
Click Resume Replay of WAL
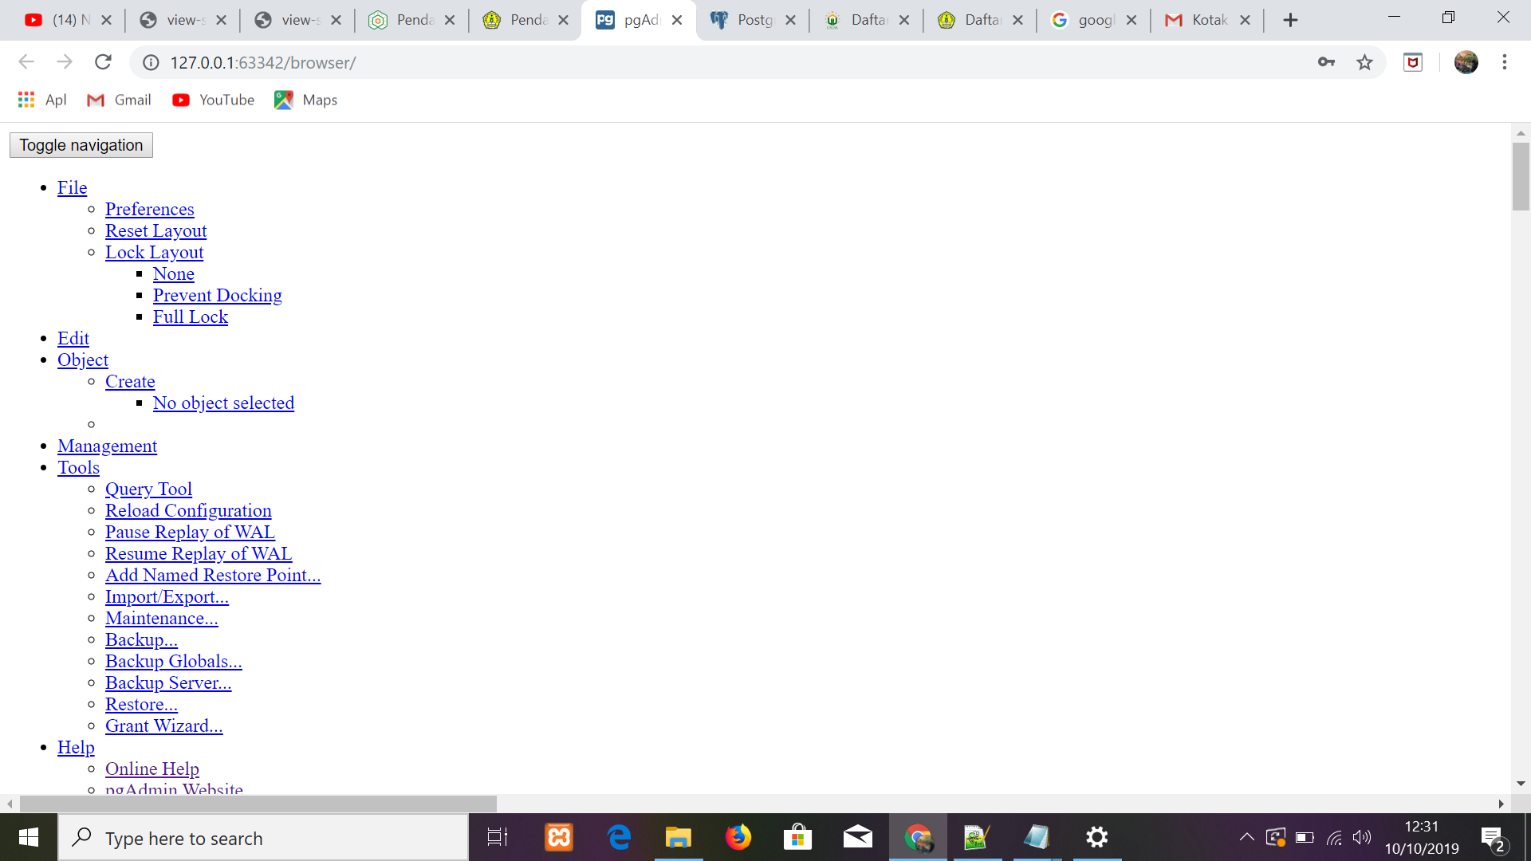tap(199, 553)
